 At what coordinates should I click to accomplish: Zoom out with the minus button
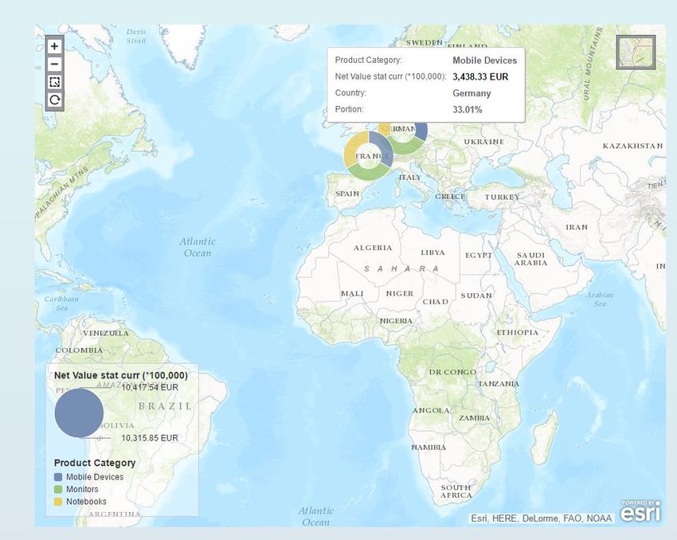[x=55, y=65]
